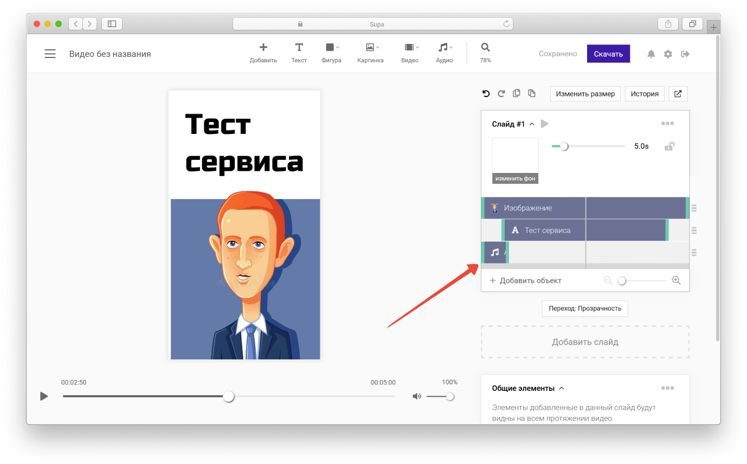
Task: Go back in Safari
Action: pyautogui.click(x=76, y=24)
